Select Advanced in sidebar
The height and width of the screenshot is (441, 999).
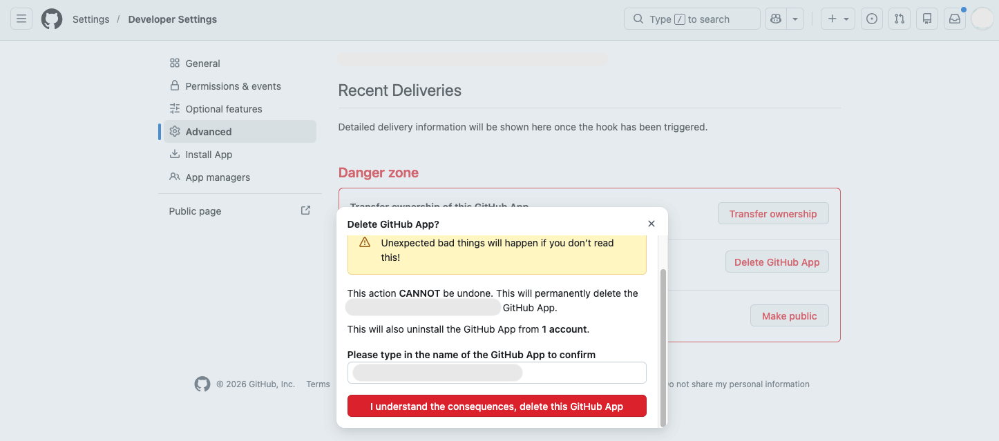(x=240, y=132)
